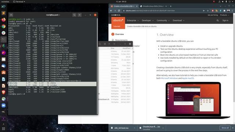This screenshot has width=235, height=132.
Task: Click the Canonical logo link
Action: pos(116,15)
